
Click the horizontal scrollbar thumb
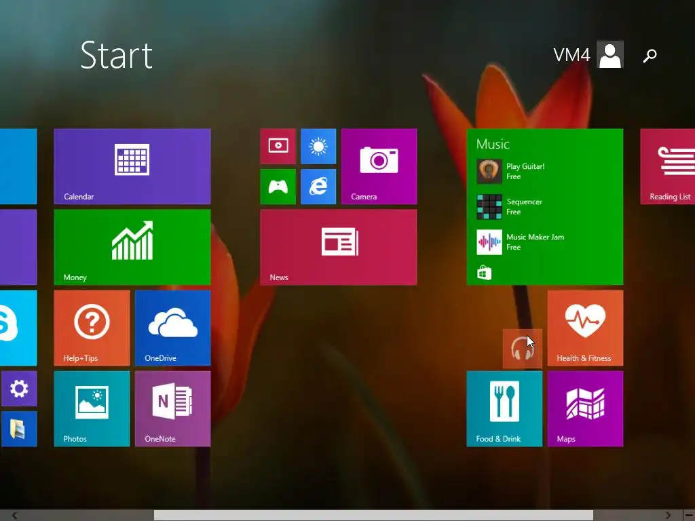tap(373, 516)
